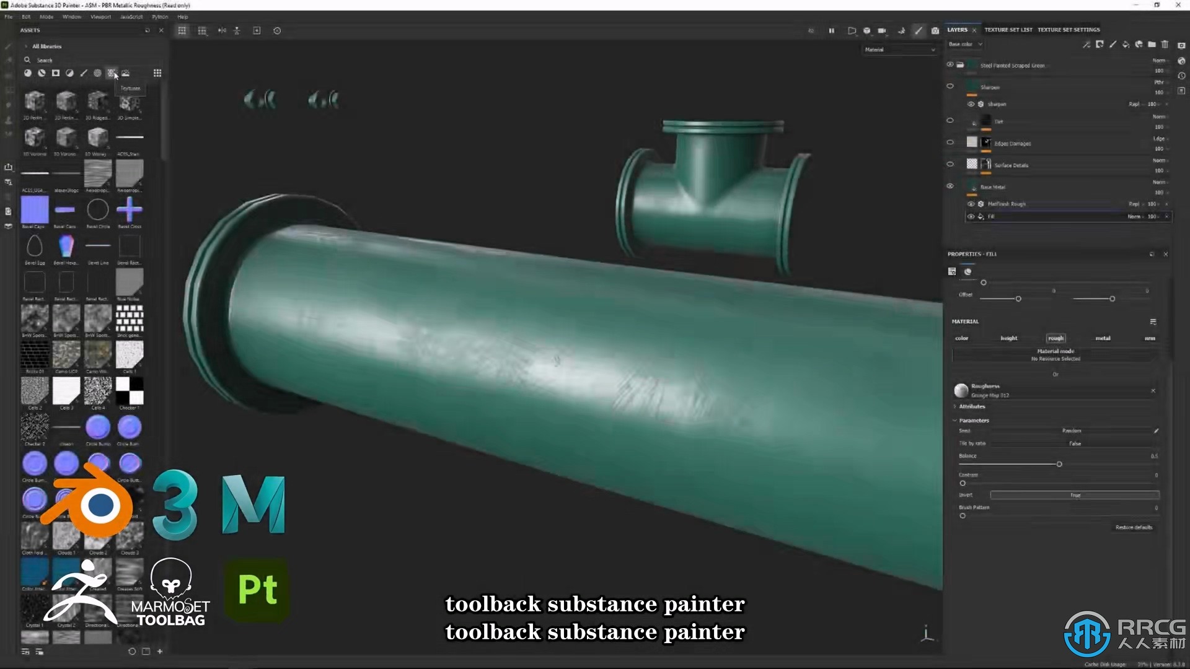This screenshot has height=669, width=1190.
Task: Add a fill layer with bucket icon
Action: tap(1126, 45)
